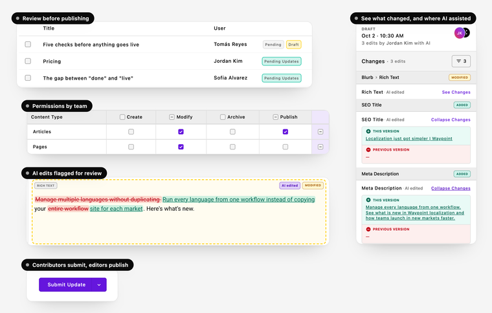492x313 pixels.
Task: Click the green This Version icon under SEO Title
Action: [368, 131]
